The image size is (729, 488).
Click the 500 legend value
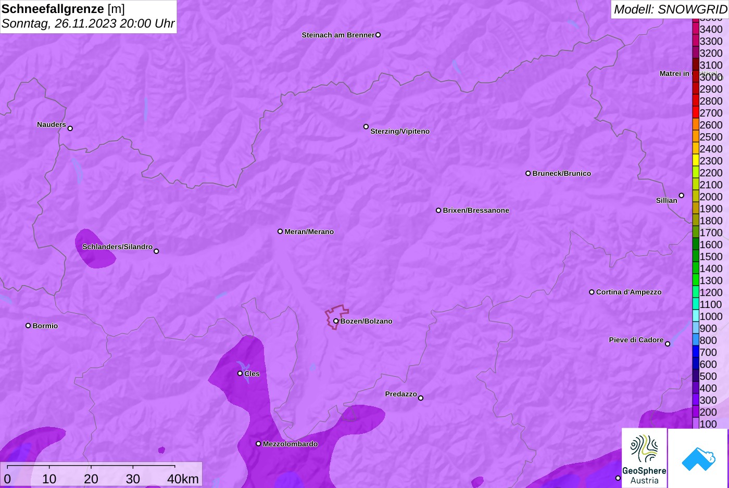click(x=708, y=376)
